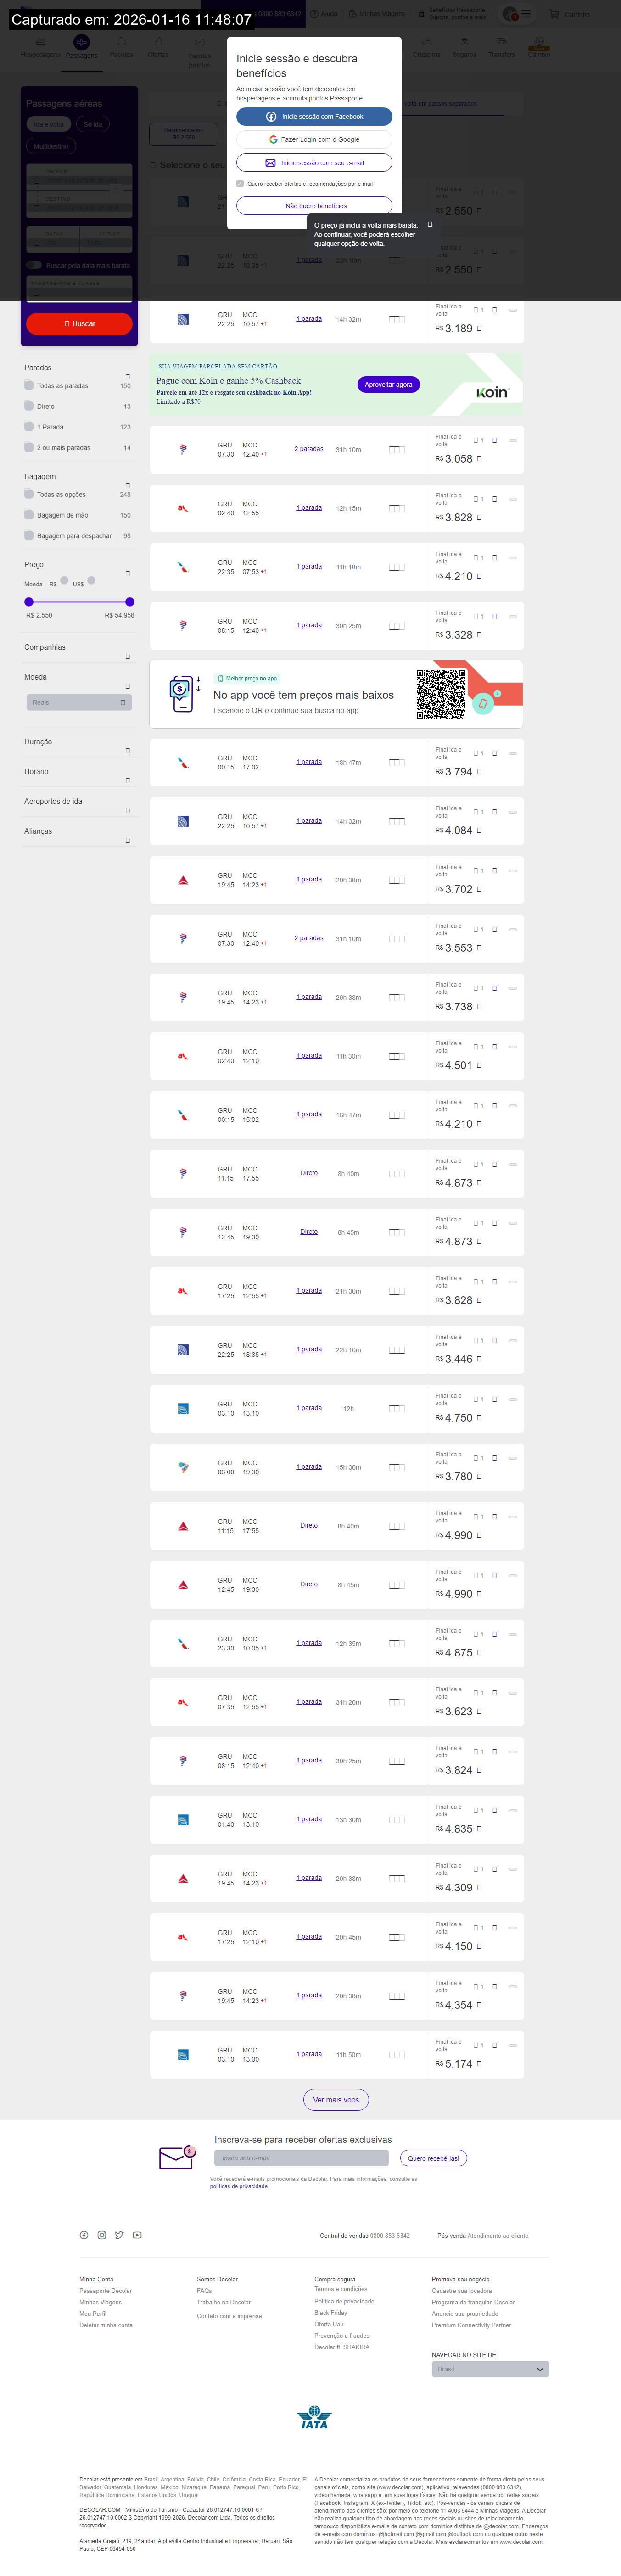Open the Brasil country selector in footer
621x2576 pixels.
click(x=490, y=2369)
